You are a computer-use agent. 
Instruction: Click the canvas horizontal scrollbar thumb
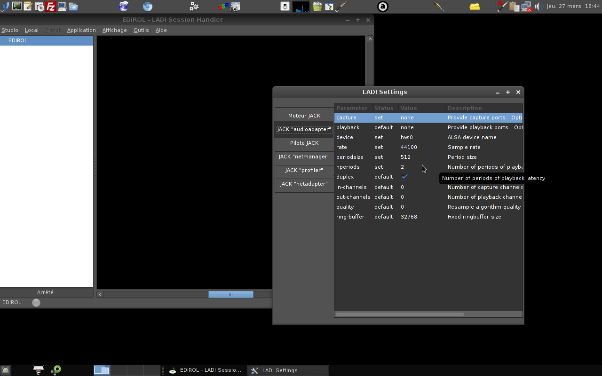click(x=231, y=294)
